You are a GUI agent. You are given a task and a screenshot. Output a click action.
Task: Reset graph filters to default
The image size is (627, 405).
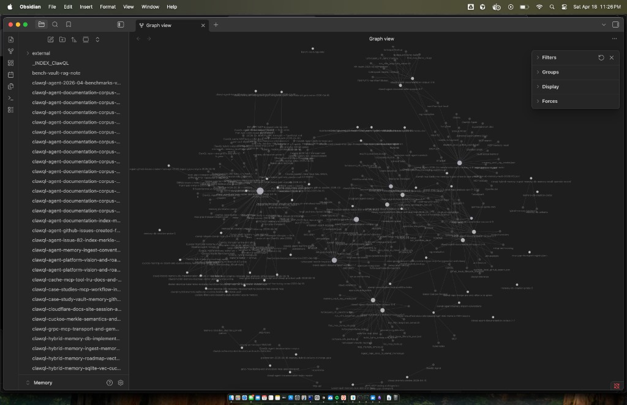coord(601,58)
